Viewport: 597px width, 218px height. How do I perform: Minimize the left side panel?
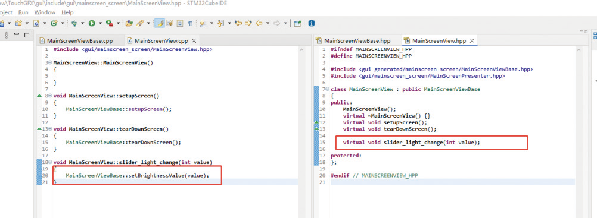(17, 34)
